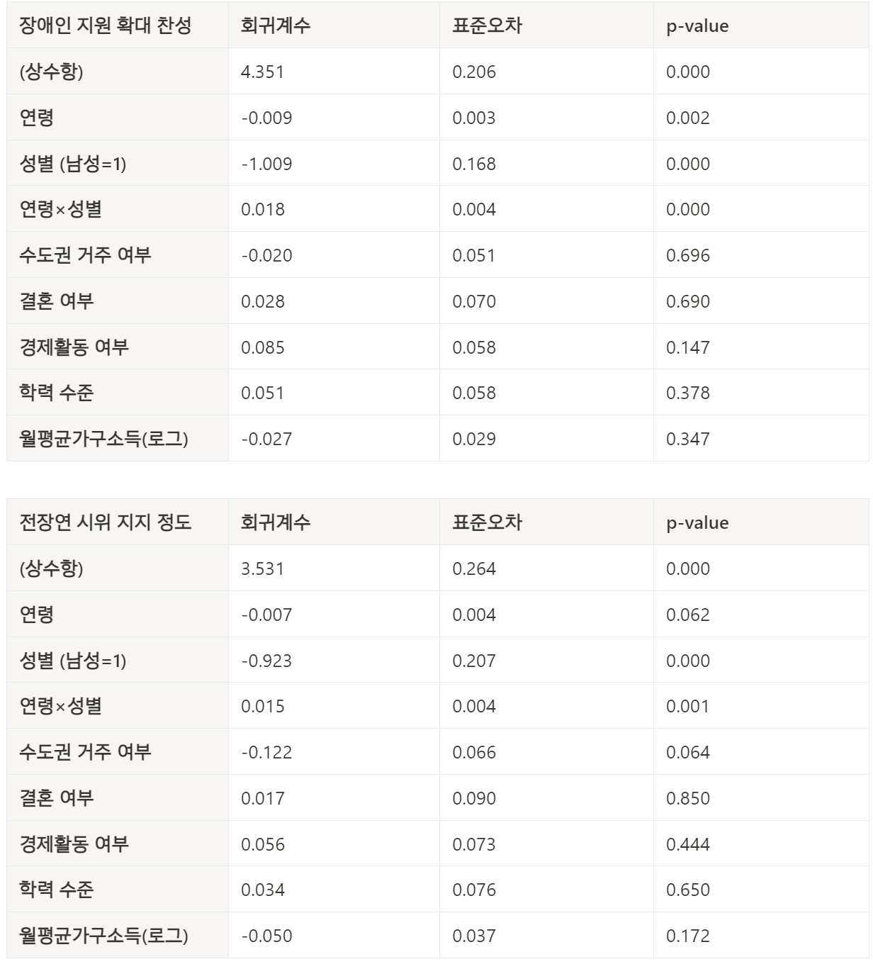Image resolution: width=873 pixels, height=969 pixels.
Task: Click the 표준오차 header in first table
Action: 546,26
